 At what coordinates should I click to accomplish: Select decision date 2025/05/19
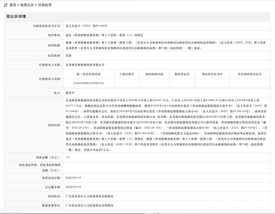pos(73,178)
